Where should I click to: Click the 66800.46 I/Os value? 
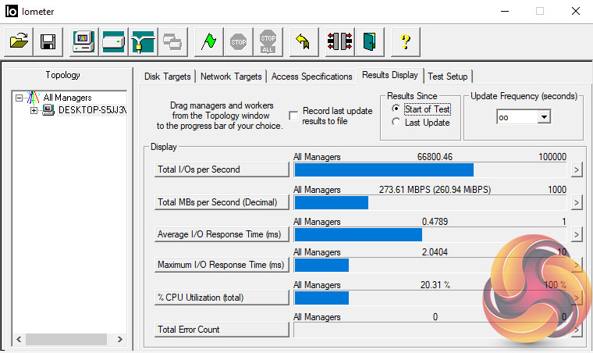pos(435,157)
